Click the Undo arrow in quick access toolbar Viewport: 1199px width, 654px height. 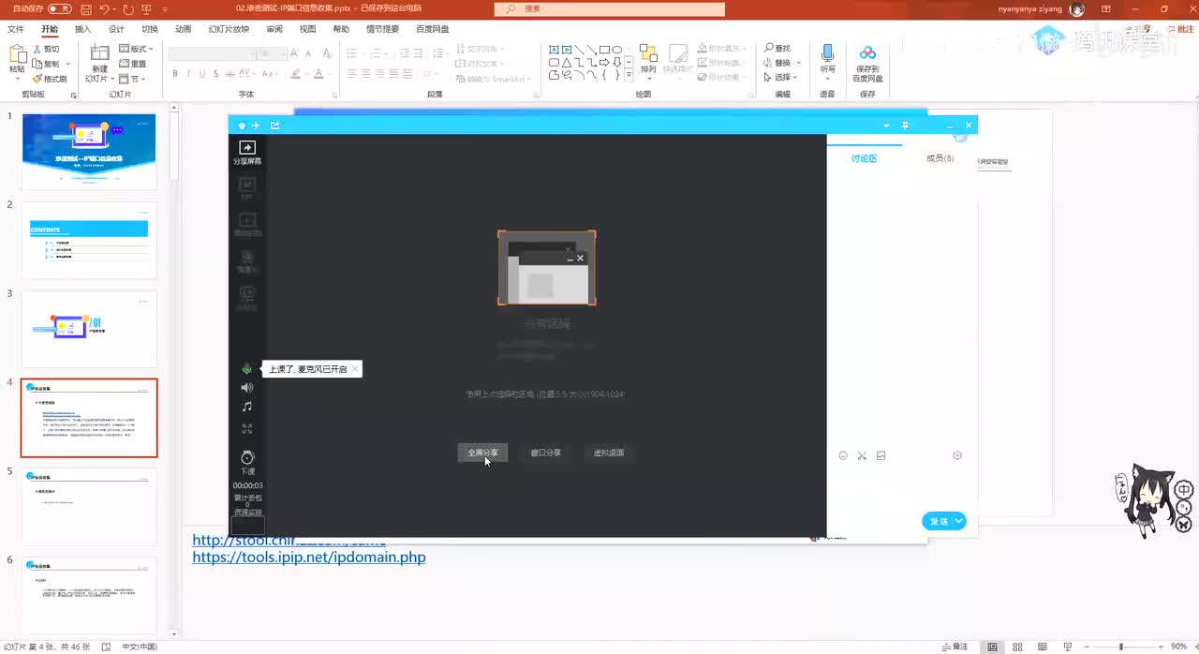(x=105, y=8)
